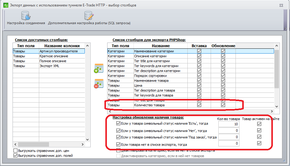The height and width of the screenshot is (166, 290).
Task: Toggle Обновление for Количество товара row
Action: [223, 105]
